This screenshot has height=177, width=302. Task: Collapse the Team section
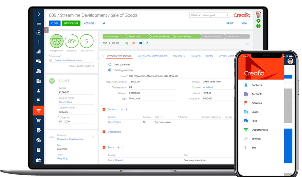(x=104, y=147)
